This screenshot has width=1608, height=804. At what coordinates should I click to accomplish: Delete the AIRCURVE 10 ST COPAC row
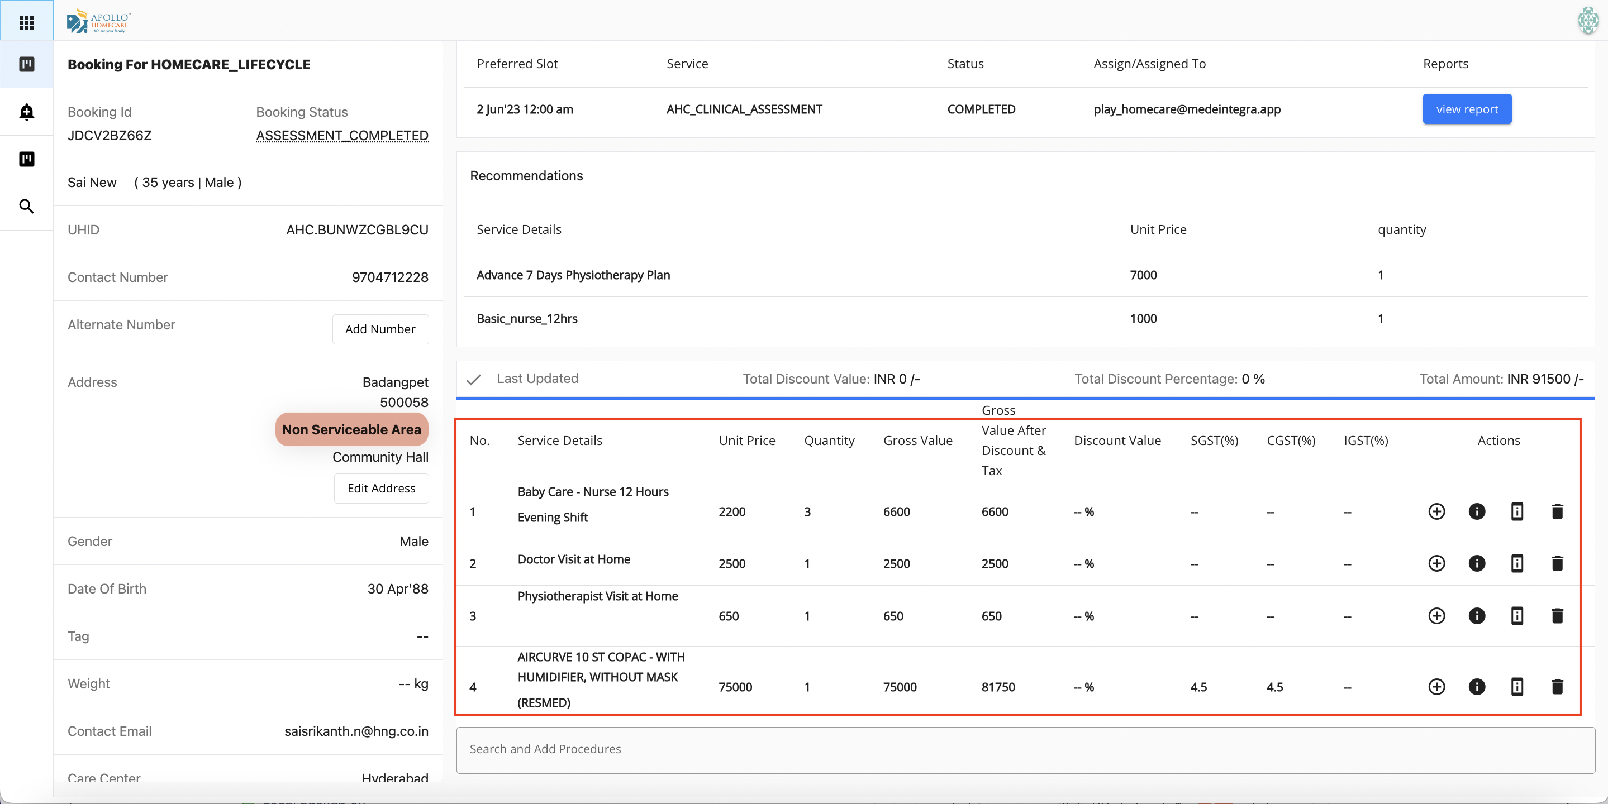click(x=1557, y=687)
